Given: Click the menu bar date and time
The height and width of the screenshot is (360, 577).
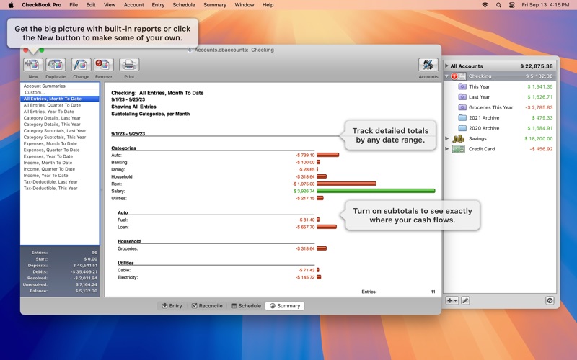Looking at the screenshot, I should (x=545, y=5).
